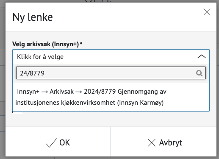The width and height of the screenshot is (219, 159).
Task: Collapse dropdown using the chevron arrow
Action: pyautogui.click(x=202, y=56)
